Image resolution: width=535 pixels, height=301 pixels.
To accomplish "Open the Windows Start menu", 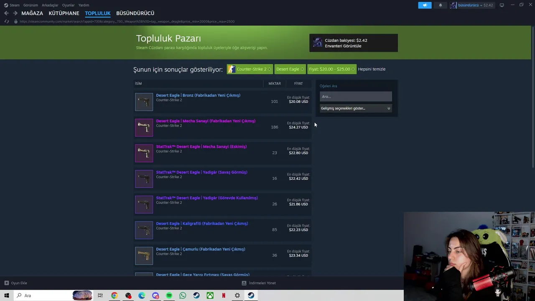I will pyautogui.click(x=7, y=296).
